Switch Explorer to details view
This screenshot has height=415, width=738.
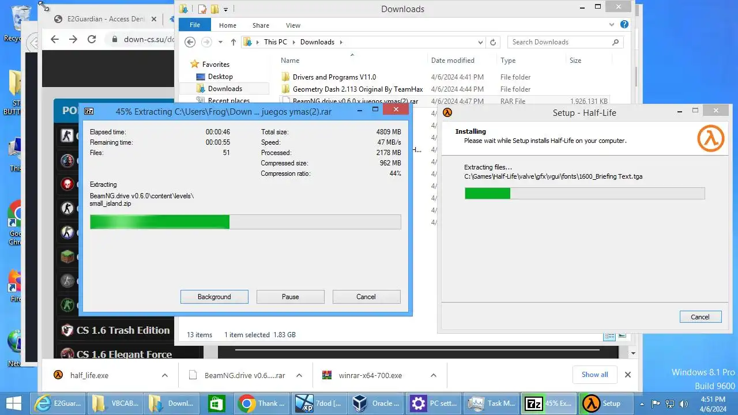[609, 335]
